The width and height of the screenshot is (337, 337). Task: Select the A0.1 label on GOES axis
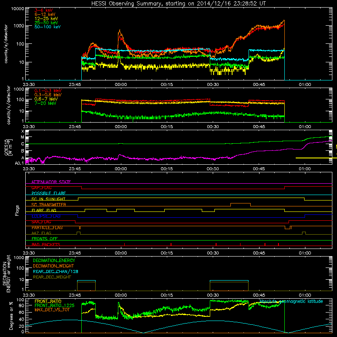click(19, 163)
